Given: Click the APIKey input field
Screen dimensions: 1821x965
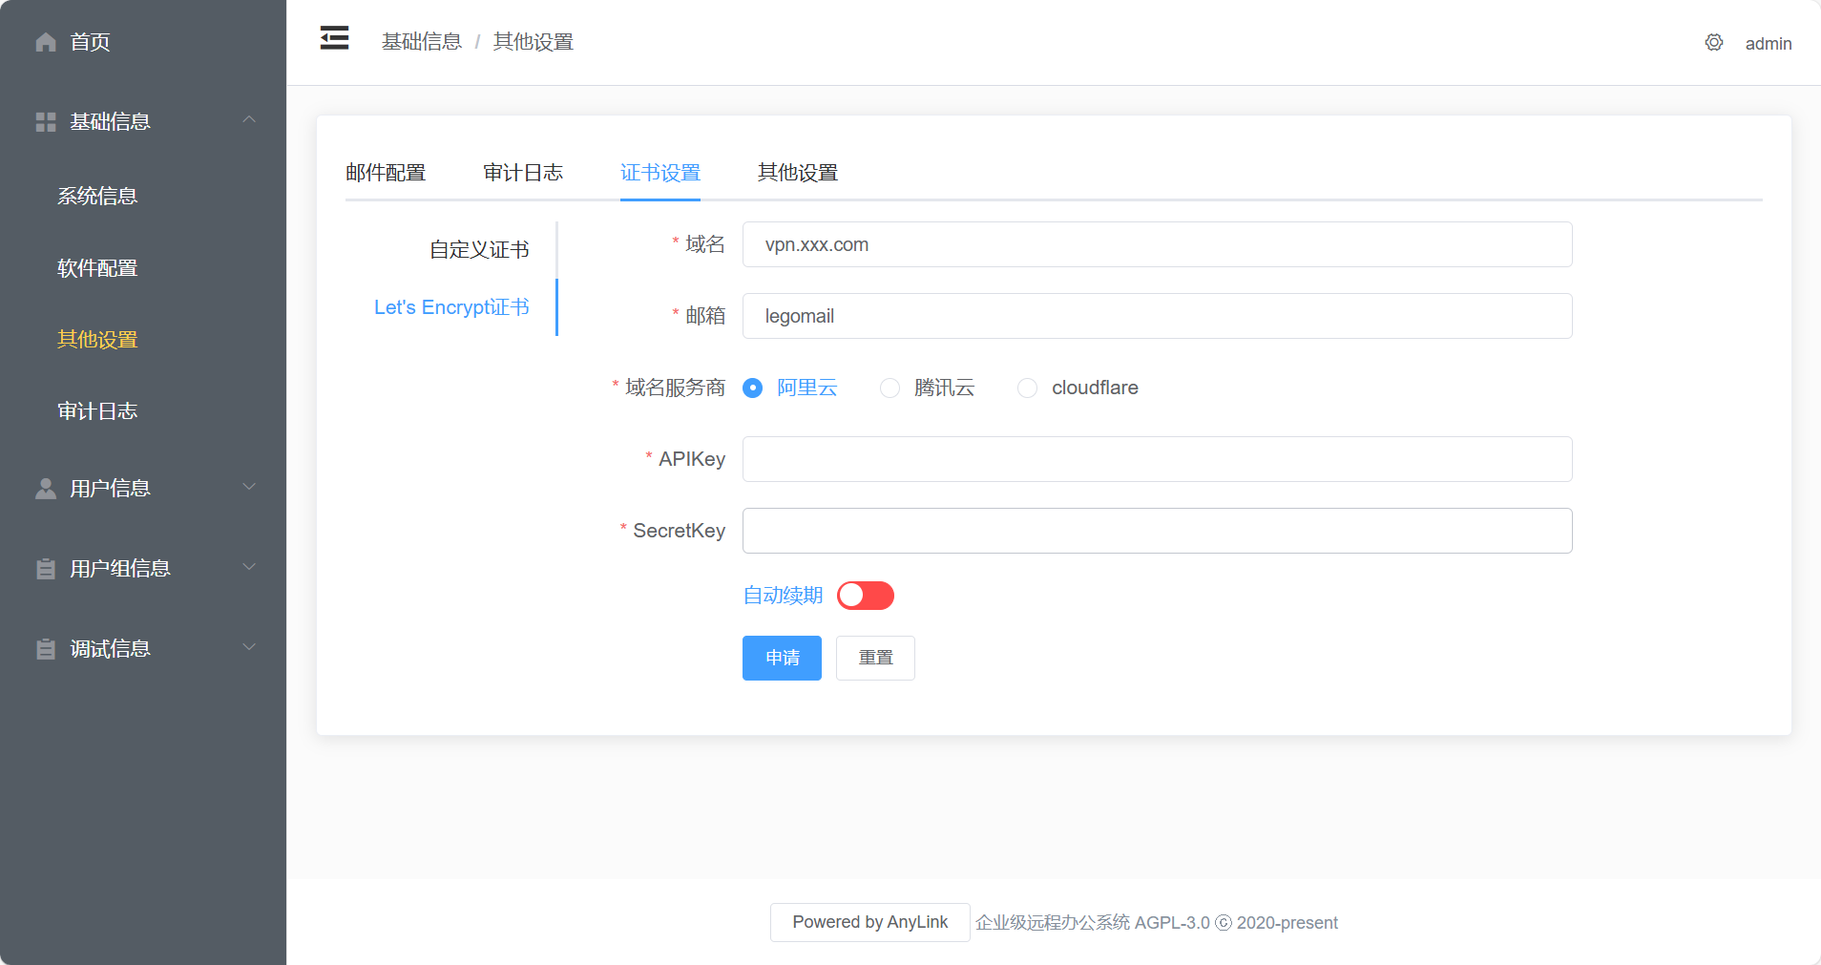Looking at the screenshot, I should coord(1156,459).
